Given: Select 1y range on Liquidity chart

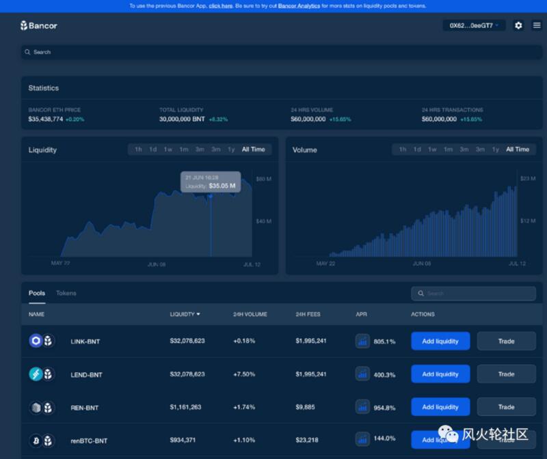Looking at the screenshot, I should [x=231, y=149].
